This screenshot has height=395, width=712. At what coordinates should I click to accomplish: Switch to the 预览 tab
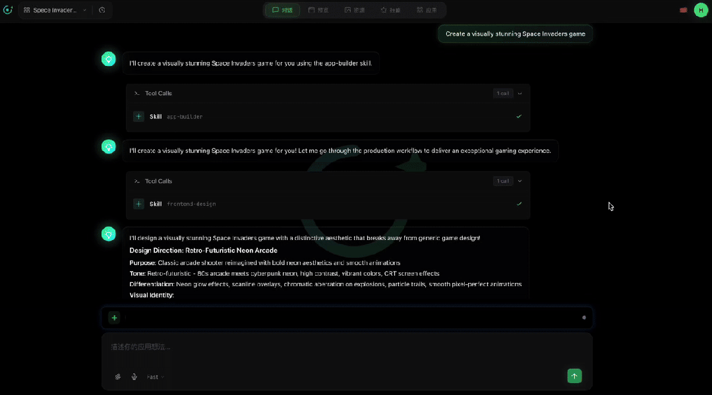click(x=318, y=10)
